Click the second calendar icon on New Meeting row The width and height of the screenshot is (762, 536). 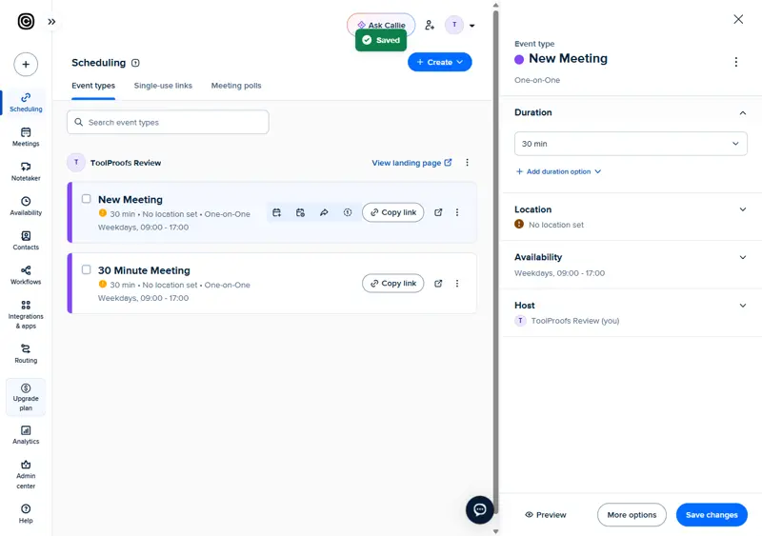300,212
